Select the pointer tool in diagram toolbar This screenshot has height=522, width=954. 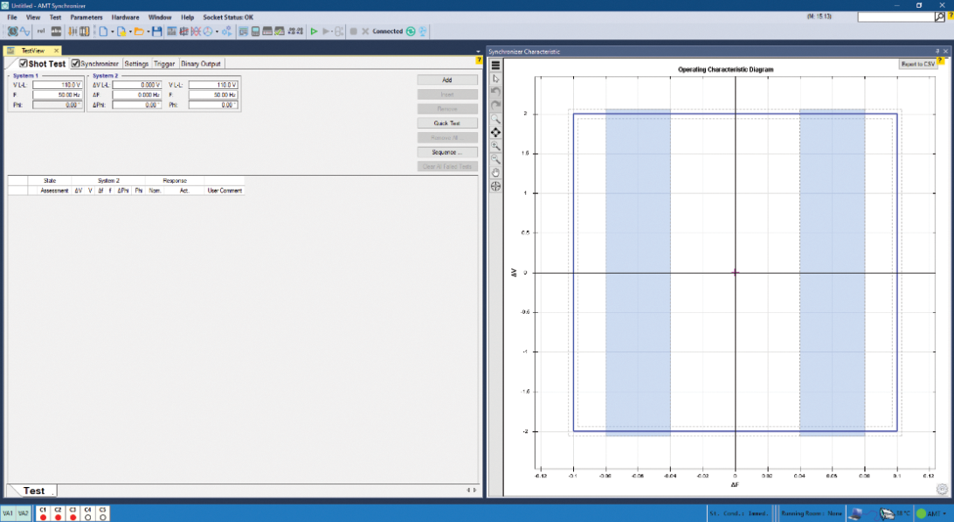click(x=495, y=79)
